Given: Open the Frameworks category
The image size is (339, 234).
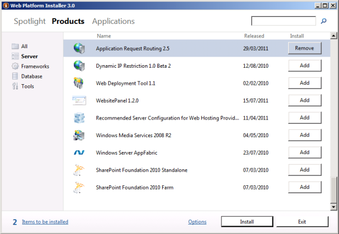Looking at the screenshot, I should pos(35,67).
